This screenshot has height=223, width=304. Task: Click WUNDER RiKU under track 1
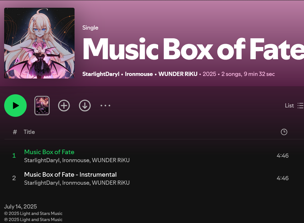pos(111,160)
